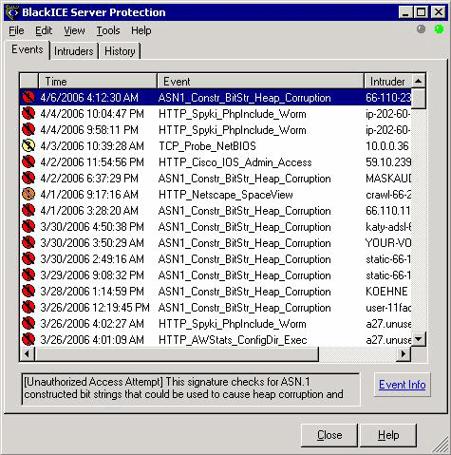This screenshot has width=451, height=455.
Task: Click the vertical scrollbar down arrow
Action: (x=419, y=339)
